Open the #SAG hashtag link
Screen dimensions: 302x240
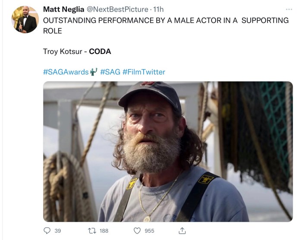[110, 72]
